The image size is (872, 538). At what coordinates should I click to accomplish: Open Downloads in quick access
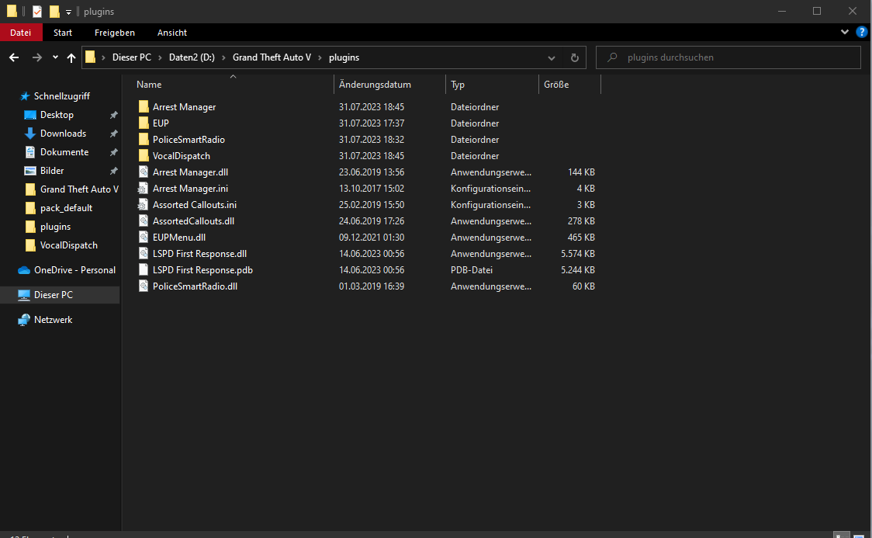63,134
